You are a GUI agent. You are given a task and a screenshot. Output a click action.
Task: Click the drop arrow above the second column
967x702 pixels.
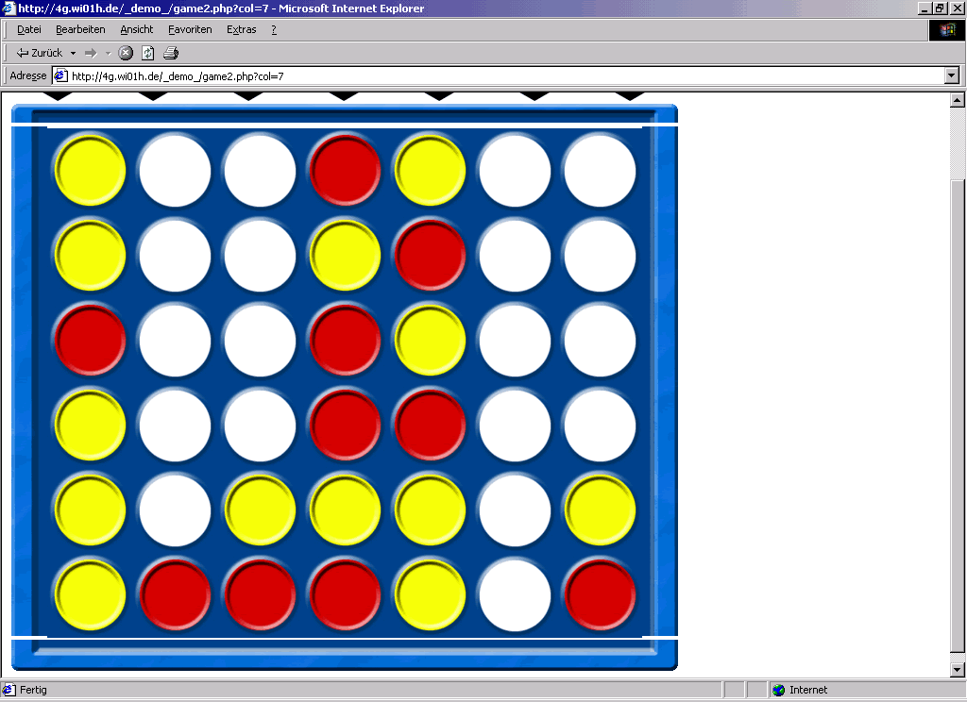153,95
